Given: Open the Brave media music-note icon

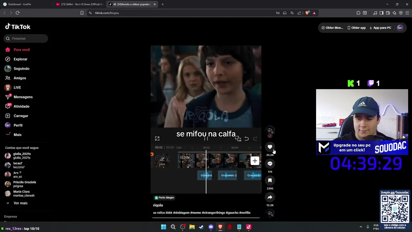Looking at the screenshot, I should point(375,13).
